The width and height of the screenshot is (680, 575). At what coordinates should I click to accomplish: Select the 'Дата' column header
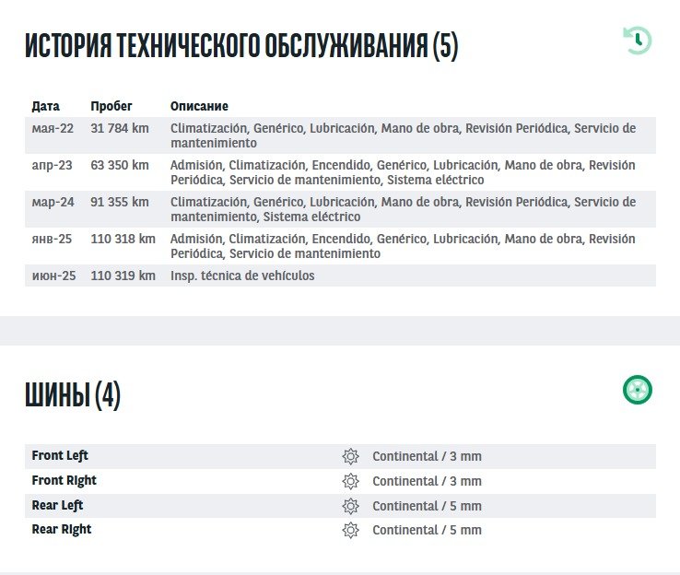(46, 107)
